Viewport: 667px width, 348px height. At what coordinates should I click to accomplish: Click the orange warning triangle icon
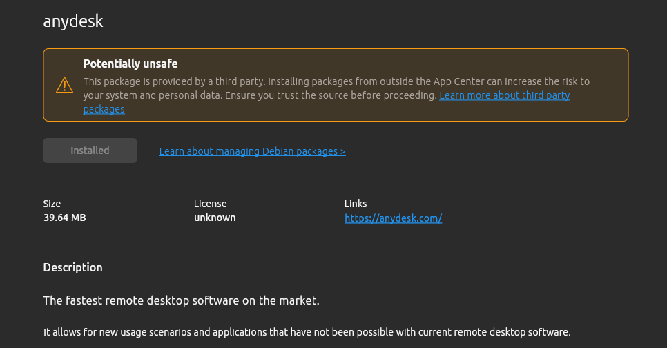[x=65, y=85]
